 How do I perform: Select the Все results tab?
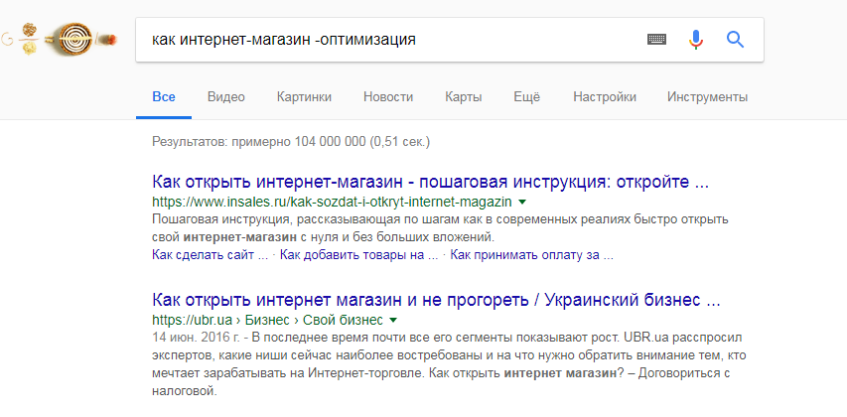pyautogui.click(x=164, y=97)
